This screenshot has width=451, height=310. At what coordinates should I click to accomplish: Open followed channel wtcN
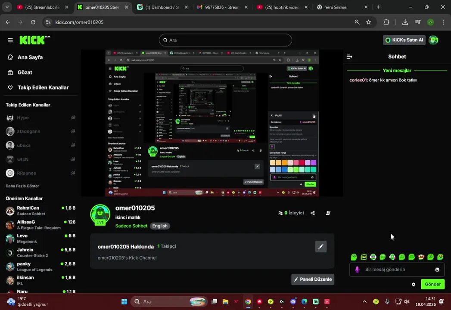pyautogui.click(x=40, y=159)
